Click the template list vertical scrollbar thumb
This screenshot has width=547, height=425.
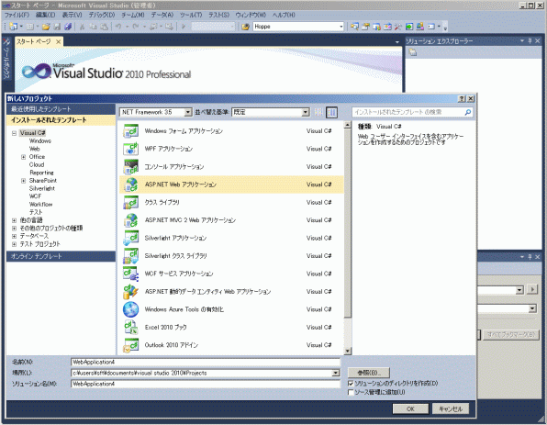pyautogui.click(x=348, y=223)
